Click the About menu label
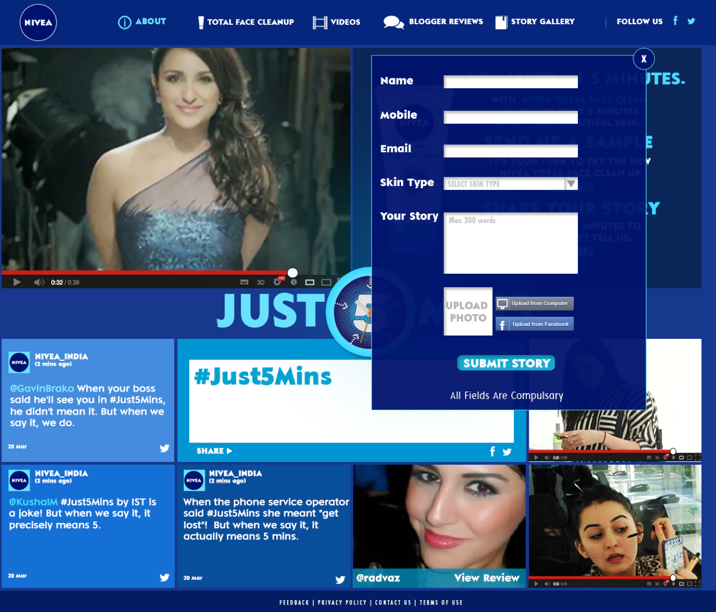Viewport: 716px width, 612px height. pyautogui.click(x=151, y=22)
